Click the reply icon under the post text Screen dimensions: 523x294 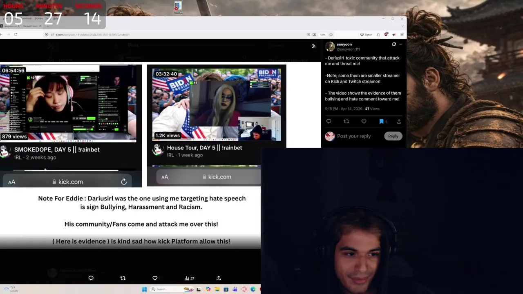[x=329, y=121]
